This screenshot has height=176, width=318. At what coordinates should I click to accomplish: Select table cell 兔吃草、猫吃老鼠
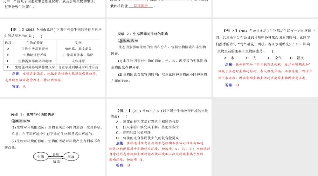(x=78, y=49)
